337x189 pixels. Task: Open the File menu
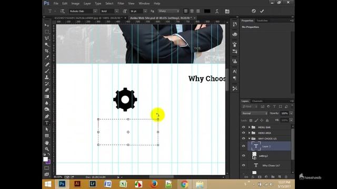56,4
